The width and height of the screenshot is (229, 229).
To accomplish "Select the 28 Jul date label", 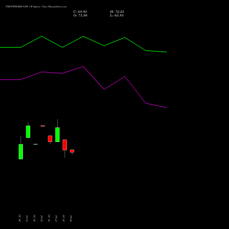I will [x=64, y=218].
